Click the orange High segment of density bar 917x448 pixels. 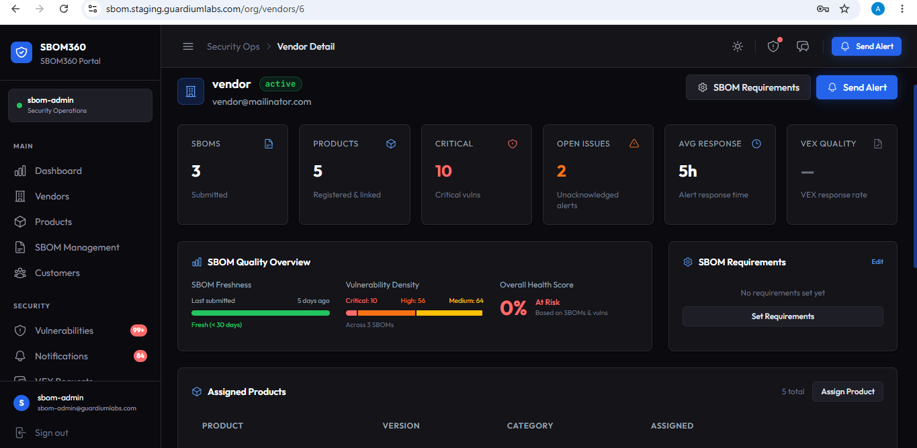tap(386, 313)
